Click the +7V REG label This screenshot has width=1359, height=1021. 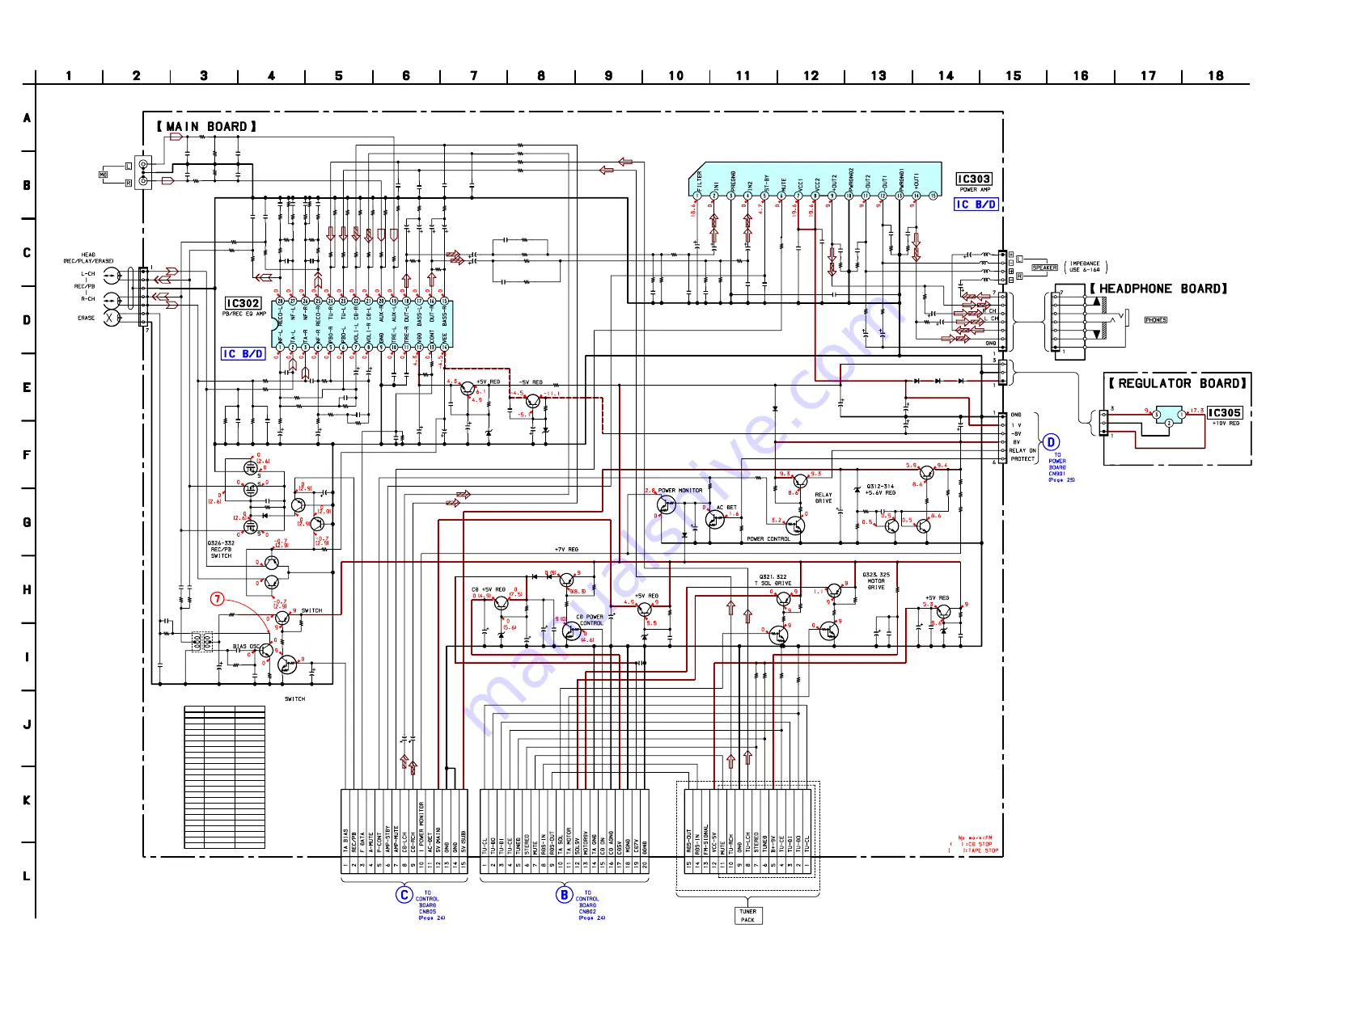566,550
